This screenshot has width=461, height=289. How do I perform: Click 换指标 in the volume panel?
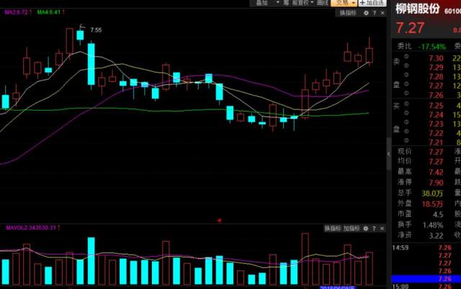click(x=333, y=229)
